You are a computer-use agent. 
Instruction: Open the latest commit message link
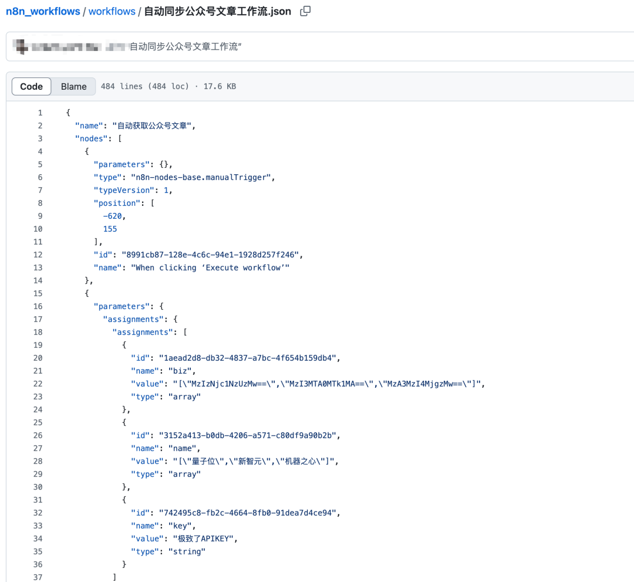185,46
